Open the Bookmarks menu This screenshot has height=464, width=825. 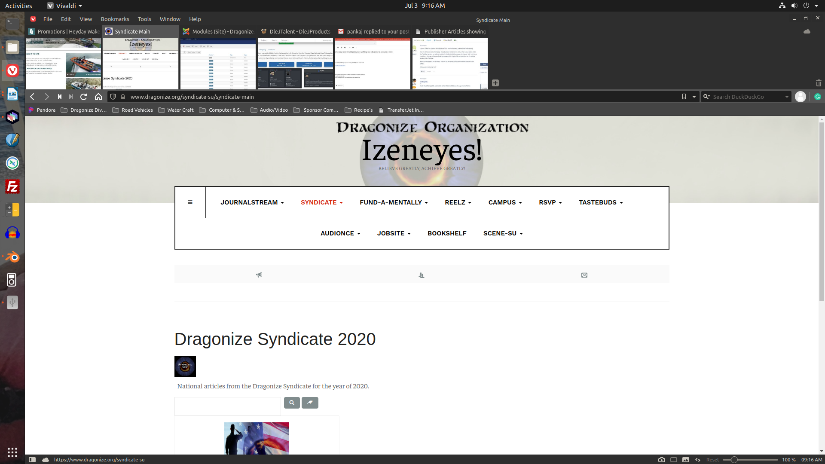click(115, 19)
